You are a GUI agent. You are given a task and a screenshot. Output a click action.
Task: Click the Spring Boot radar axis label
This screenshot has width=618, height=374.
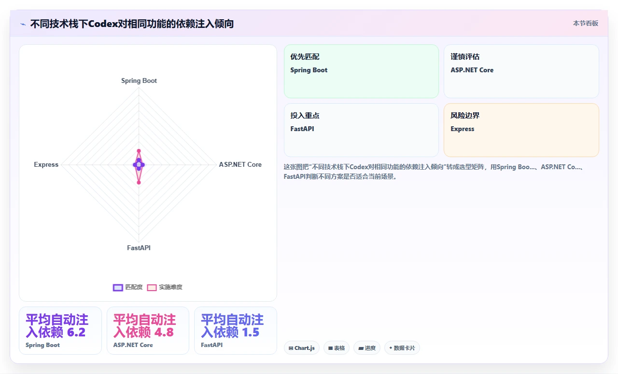coord(139,80)
